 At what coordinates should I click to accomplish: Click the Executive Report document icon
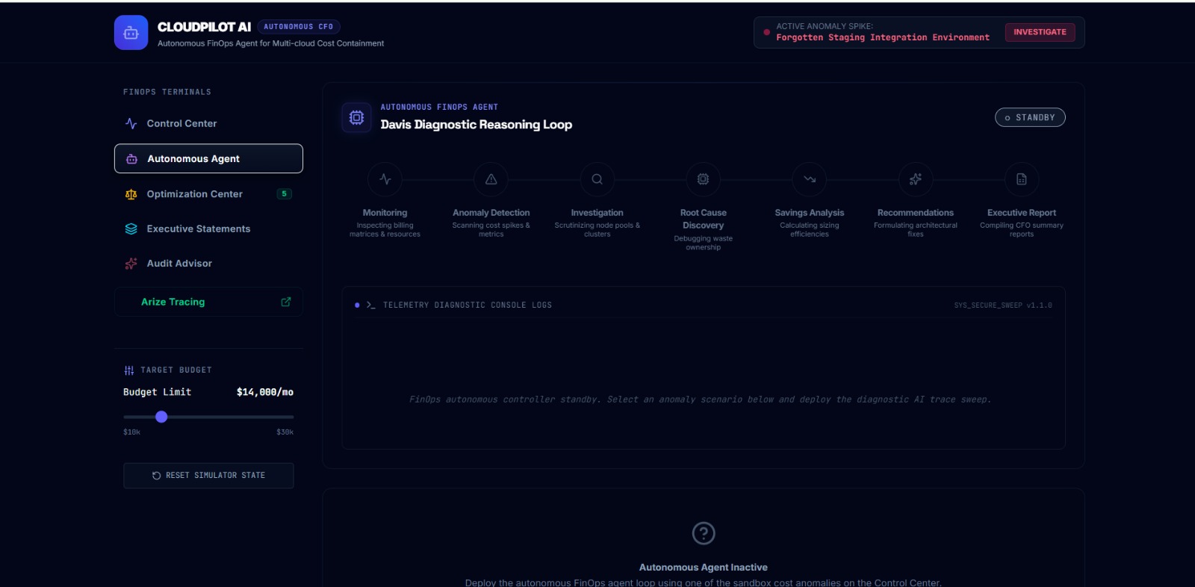point(1022,179)
